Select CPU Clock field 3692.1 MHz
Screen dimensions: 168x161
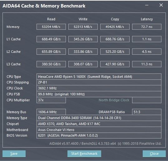pos(99,88)
